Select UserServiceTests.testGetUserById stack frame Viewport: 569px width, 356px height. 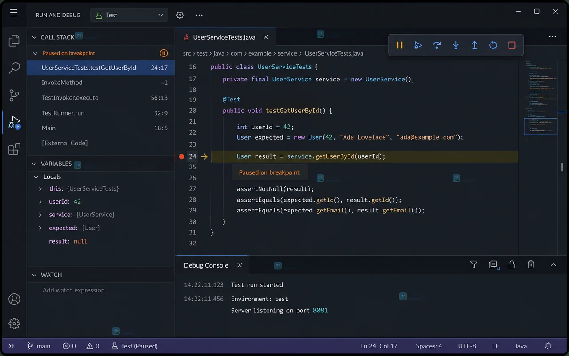pyautogui.click(x=101, y=68)
